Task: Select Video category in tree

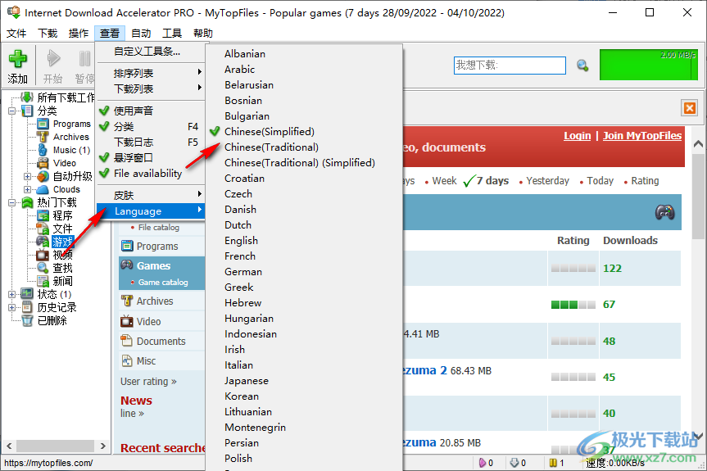Action: pos(65,163)
